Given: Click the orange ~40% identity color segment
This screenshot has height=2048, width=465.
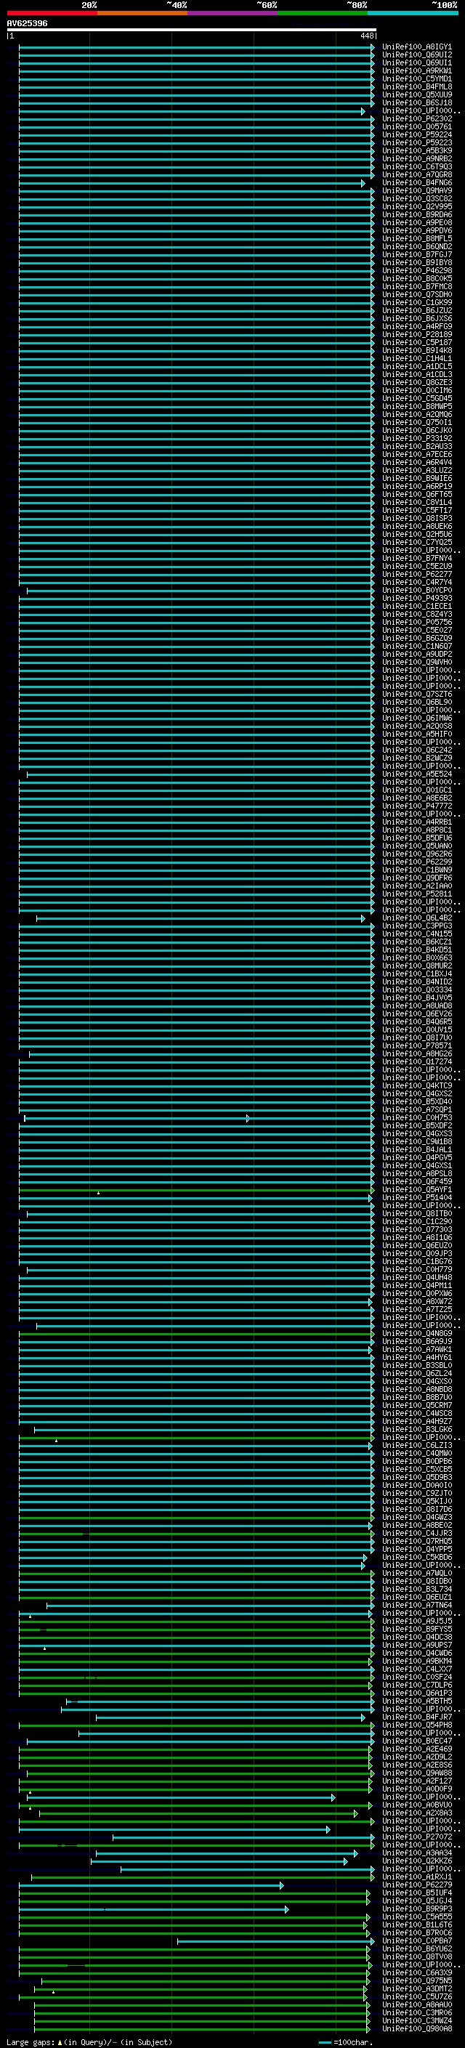Looking at the screenshot, I should click(142, 13).
